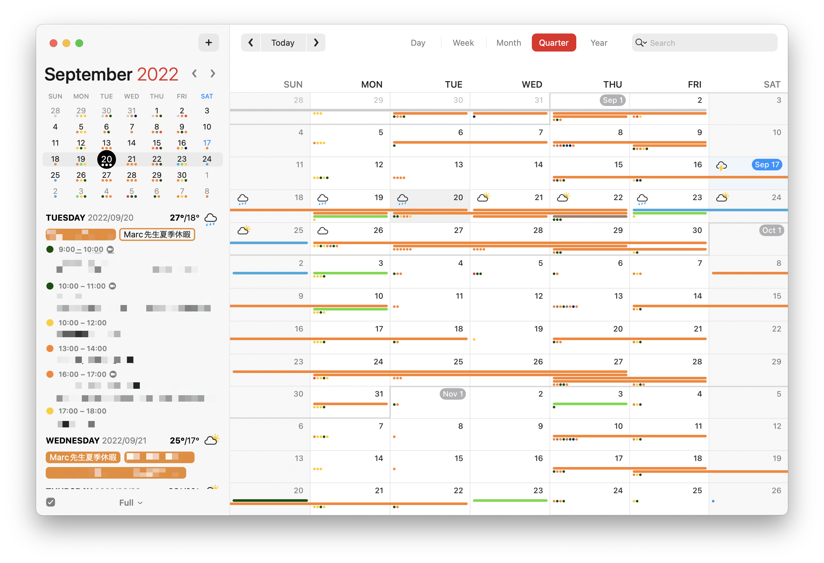The height and width of the screenshot is (563, 824).
Task: Open the Full view dropdown
Action: [131, 503]
